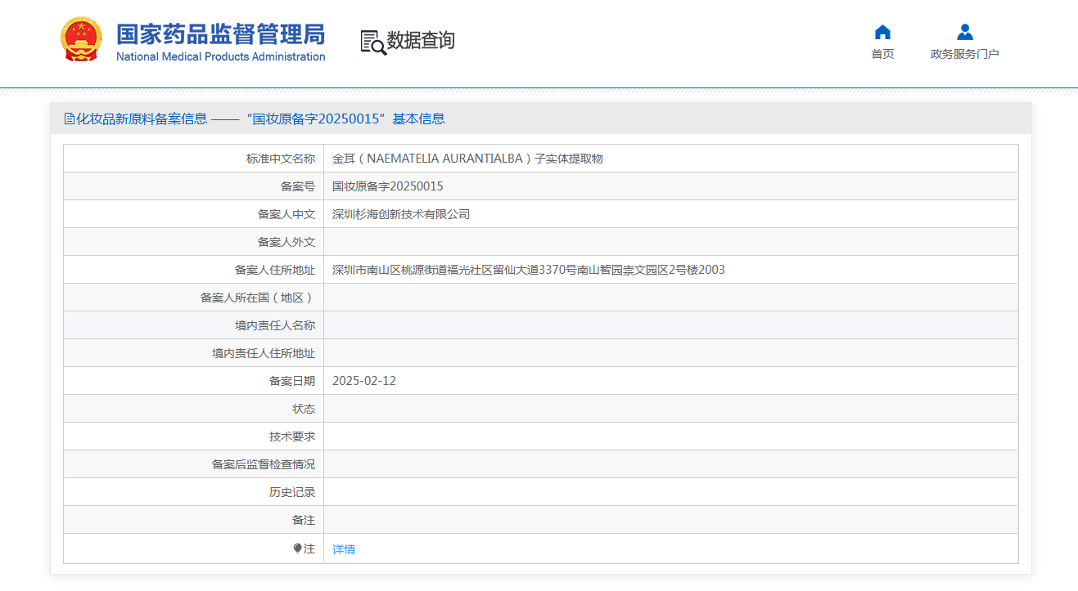This screenshot has height=591, width=1078.
Task: Click National Medical Products Administration subtitle
Action: [x=221, y=56]
